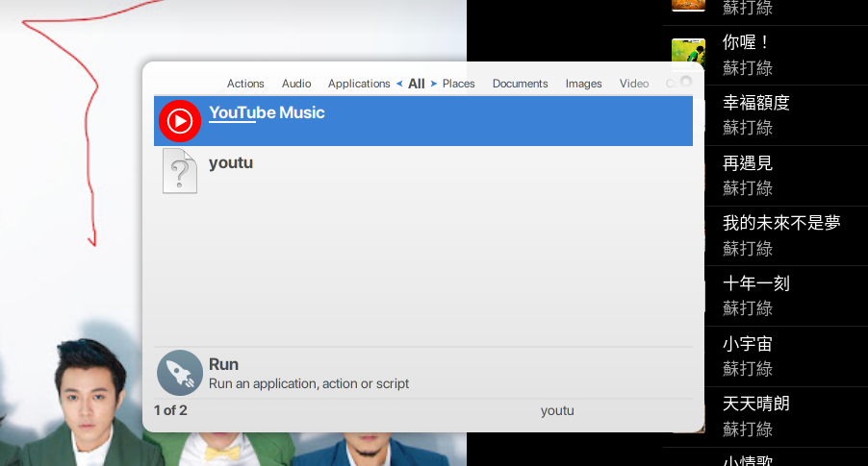The width and height of the screenshot is (868, 466).
Task: Click the circular spinner icon beside Video
Action: 686,82
